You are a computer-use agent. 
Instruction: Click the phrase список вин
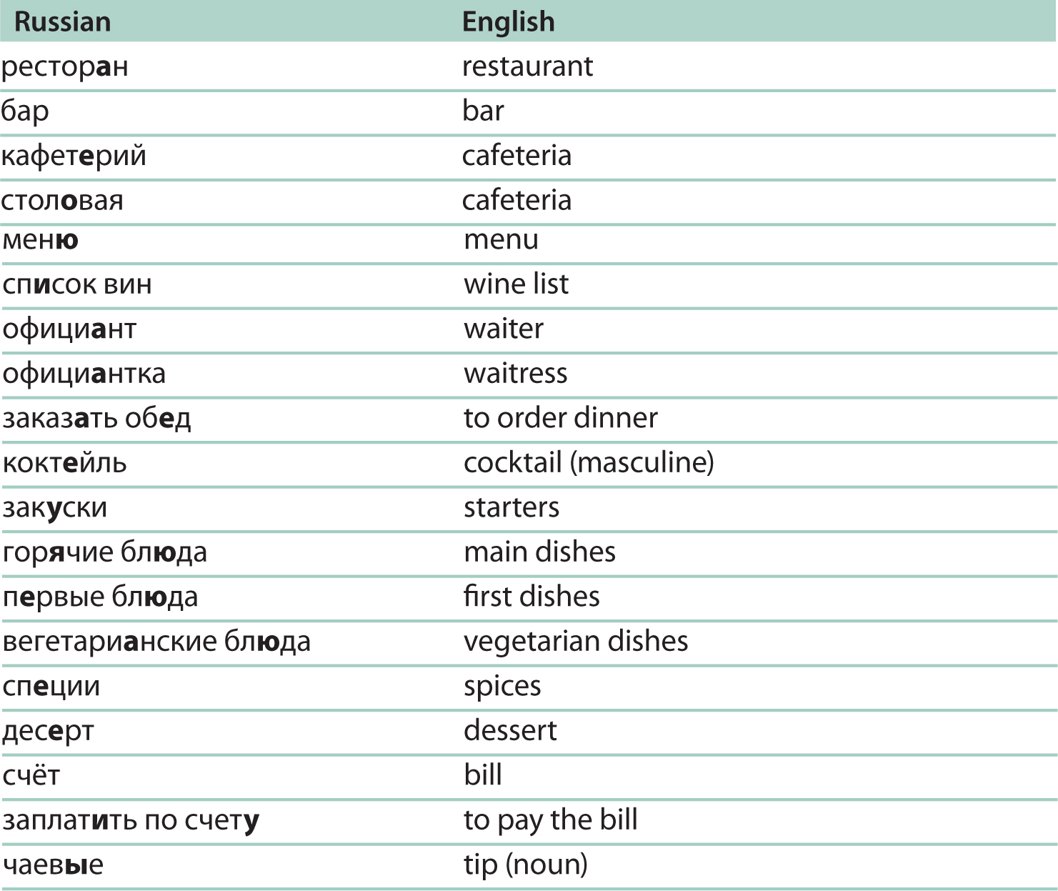tap(77, 284)
